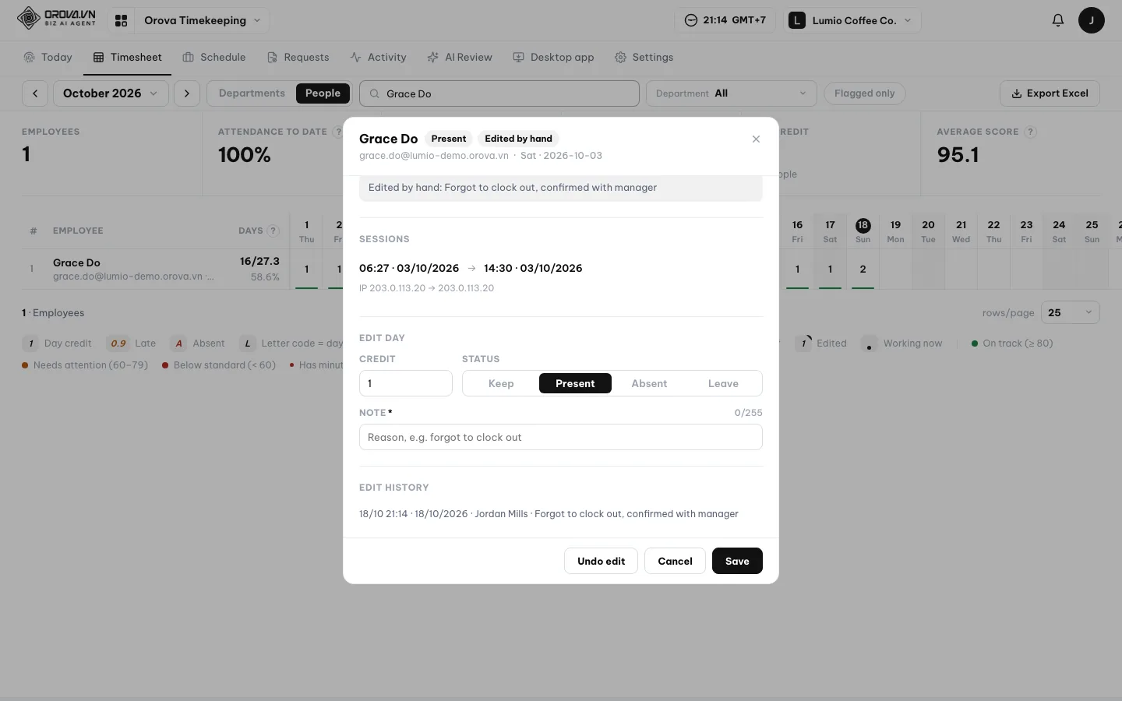Save the day edit
Screen dimensions: 1122x701
737,561
